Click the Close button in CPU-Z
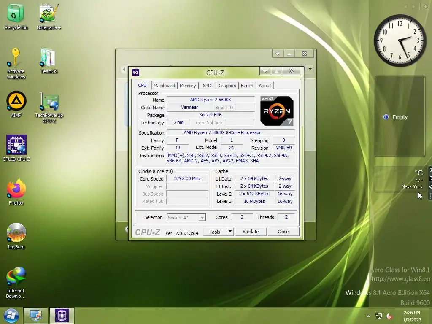 283,232
